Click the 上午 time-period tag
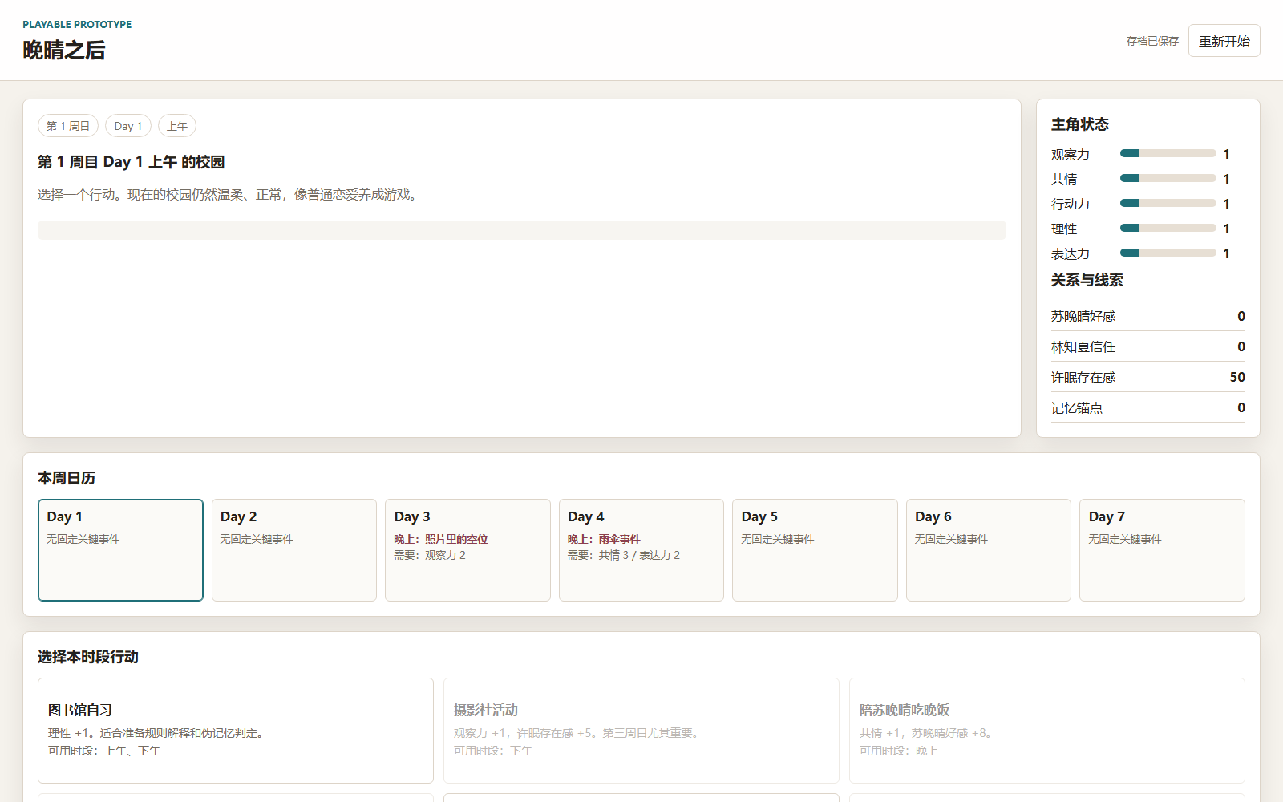Screen dimensions: 1283x802 click(x=177, y=126)
